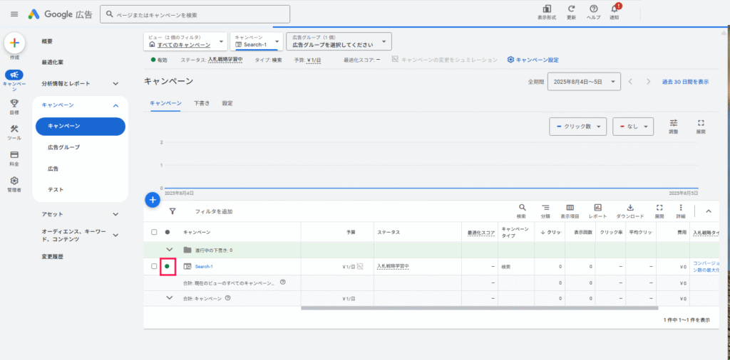Expand the 合計: キャンペーン row chevron
This screenshot has width=730, height=360.
[170, 298]
